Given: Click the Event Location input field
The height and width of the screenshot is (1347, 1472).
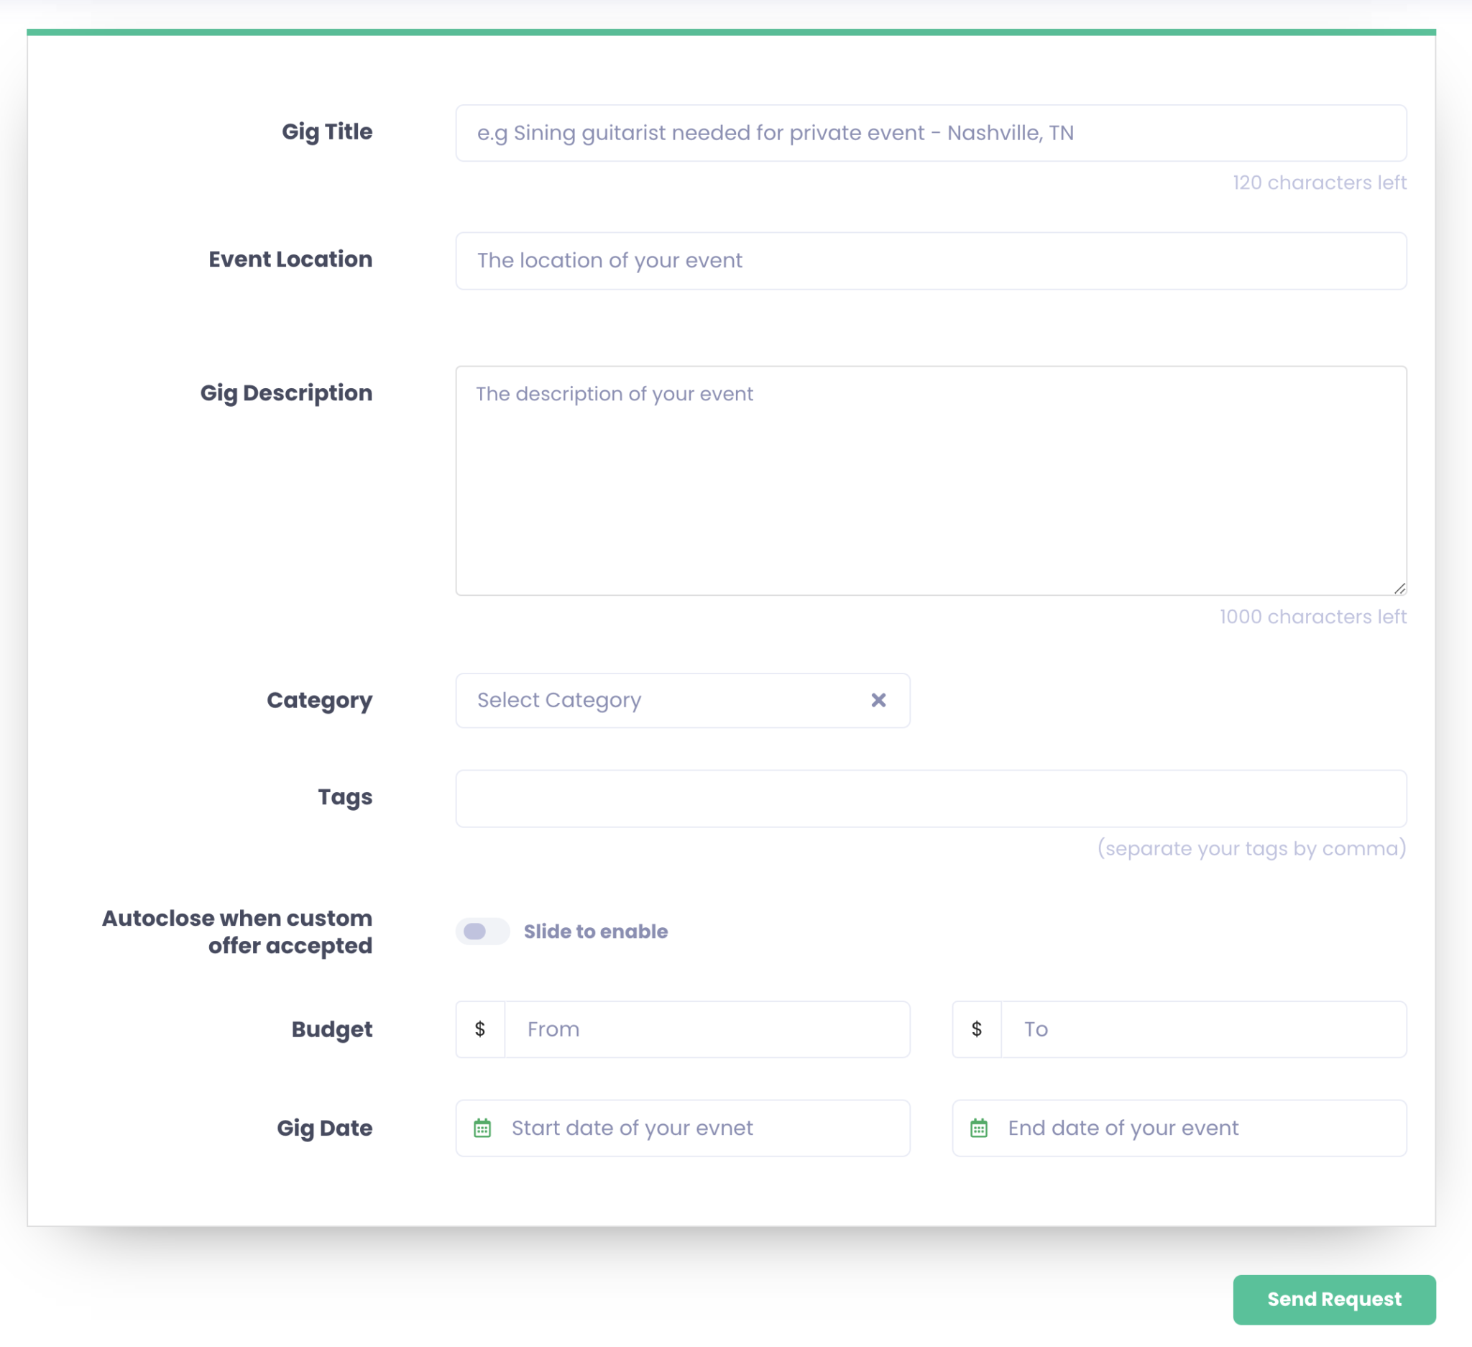Looking at the screenshot, I should [931, 261].
